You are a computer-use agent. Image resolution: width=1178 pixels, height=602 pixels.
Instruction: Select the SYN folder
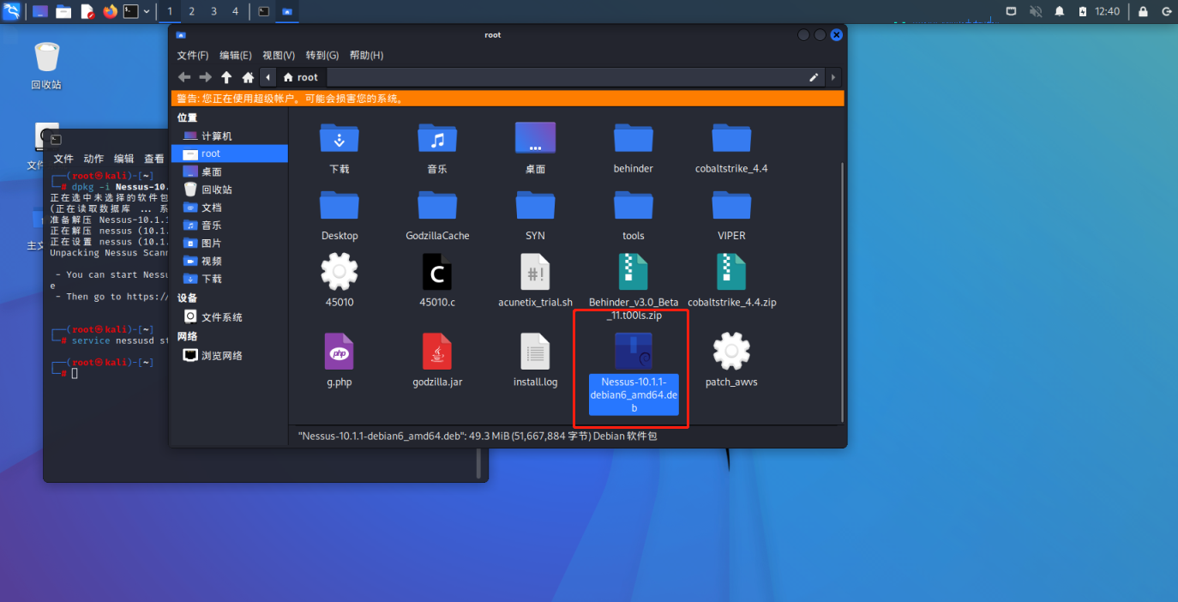point(535,206)
